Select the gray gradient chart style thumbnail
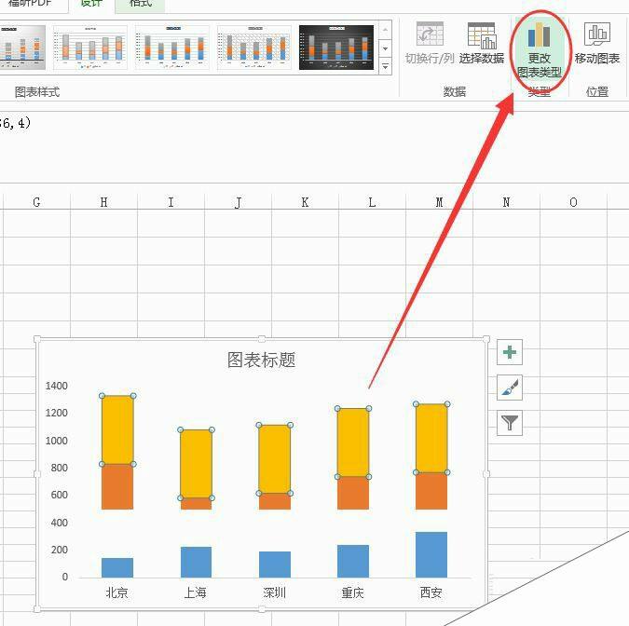This screenshot has width=629, height=626. 22,48
